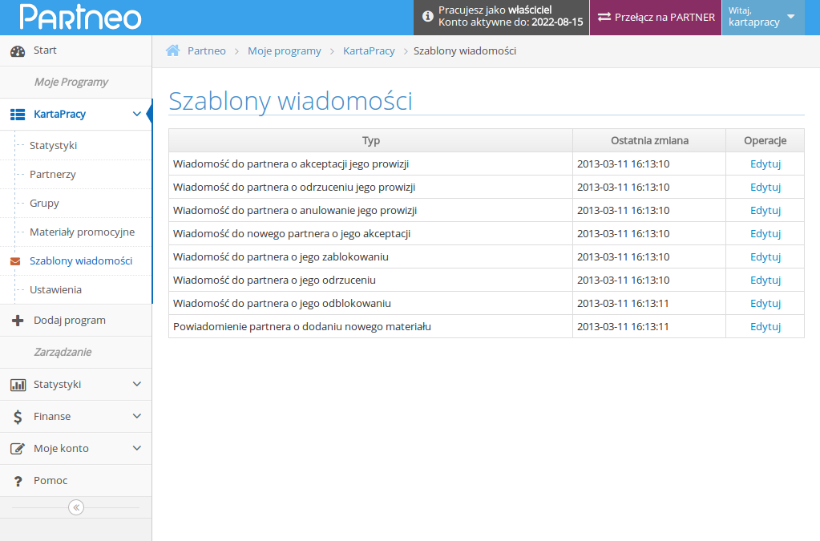
Task: Click 'Wiadomość do nowego partnera o jego akceptacji'
Action: click(x=292, y=234)
